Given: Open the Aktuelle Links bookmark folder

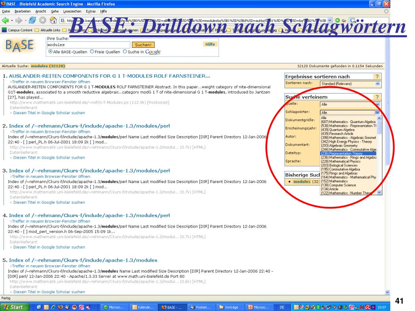Looking at the screenshot, I should 48,30.
